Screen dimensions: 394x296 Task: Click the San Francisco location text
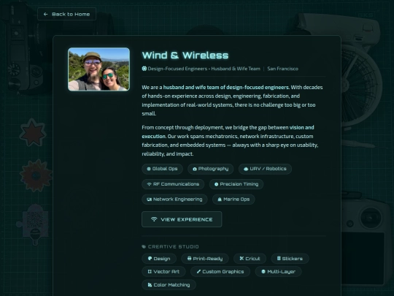[x=282, y=69]
